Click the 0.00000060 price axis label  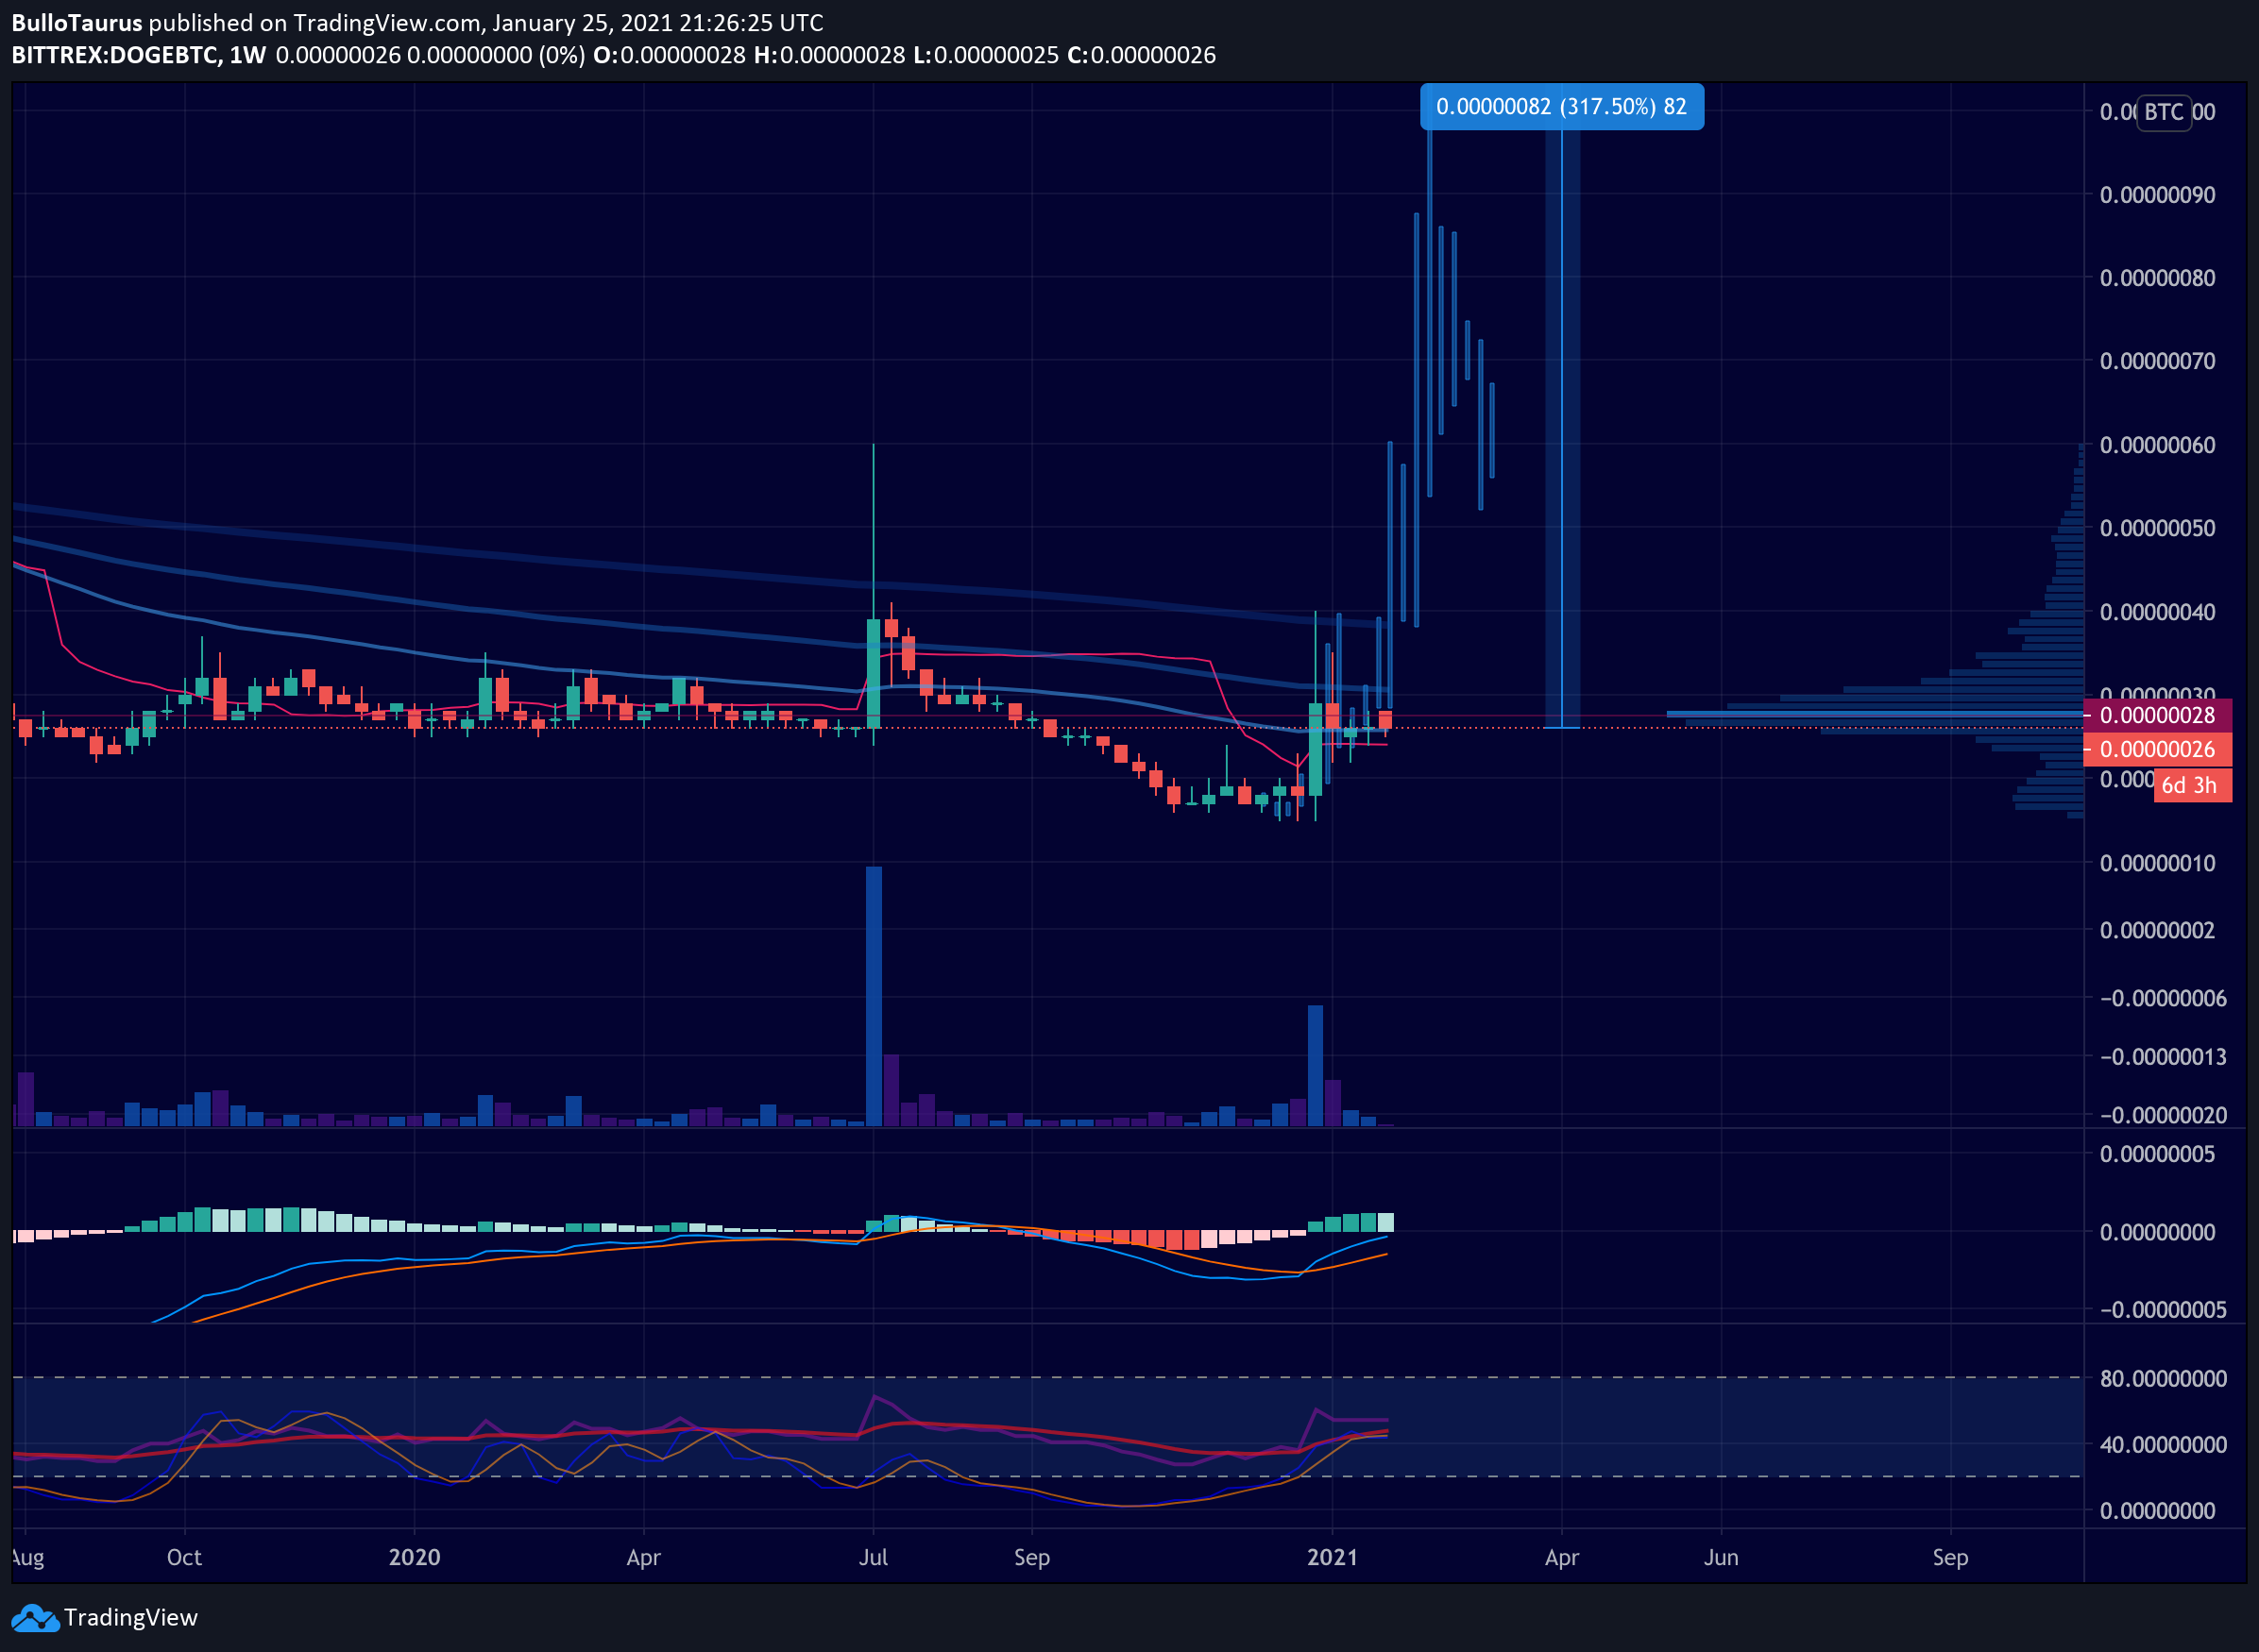pos(2157,444)
